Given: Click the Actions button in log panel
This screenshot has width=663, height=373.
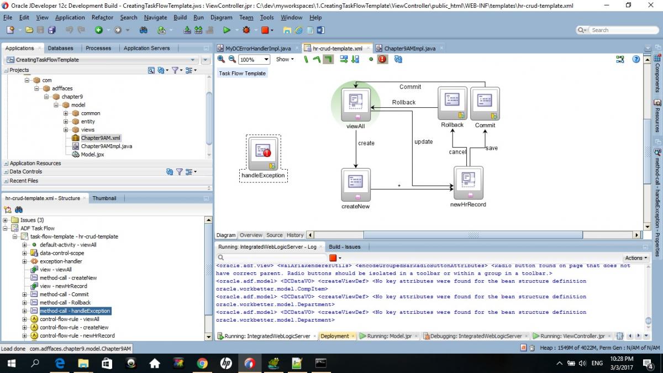Looking at the screenshot, I should (636, 258).
